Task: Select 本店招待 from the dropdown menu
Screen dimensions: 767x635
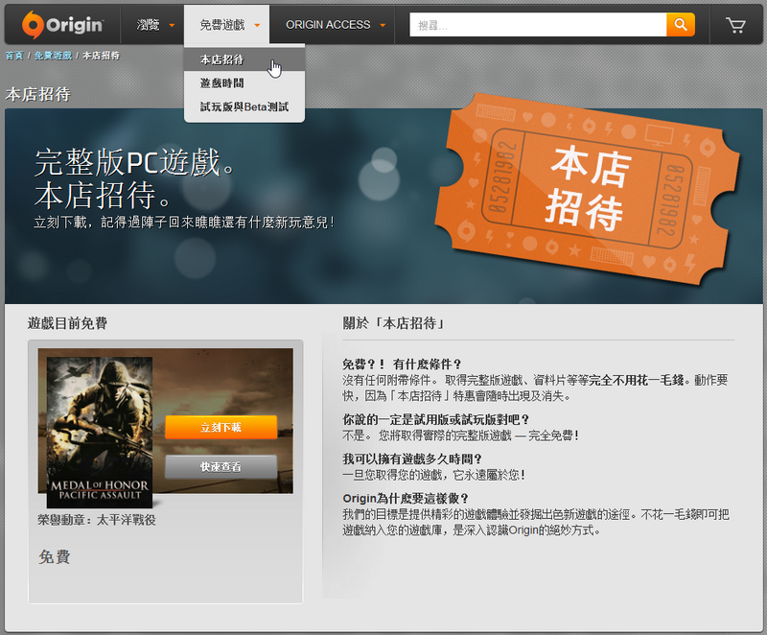Action: coord(244,59)
